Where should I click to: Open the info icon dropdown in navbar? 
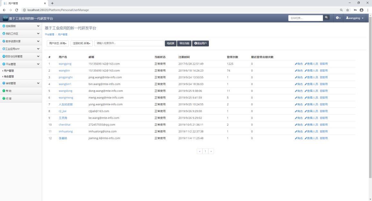coord(338,18)
